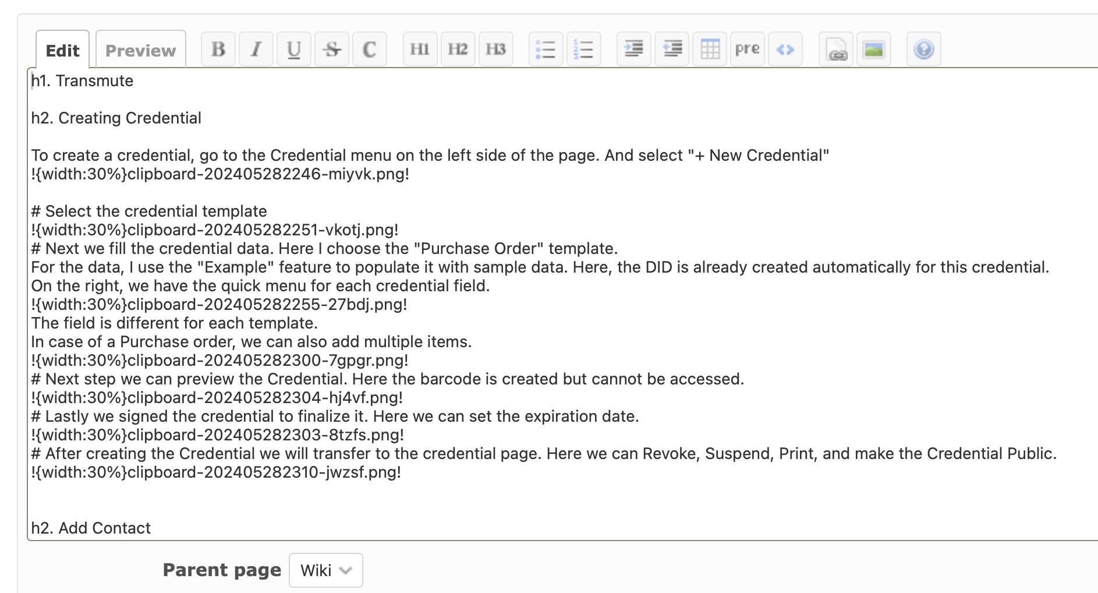Image resolution: width=1098 pixels, height=593 pixels.
Task: Open the Parent page dropdown
Action: coord(325,570)
